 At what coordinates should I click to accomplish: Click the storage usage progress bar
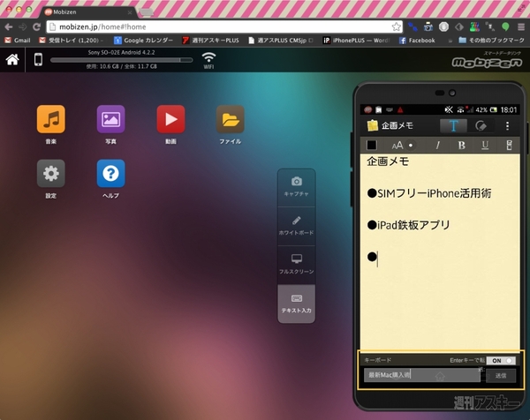point(121,60)
